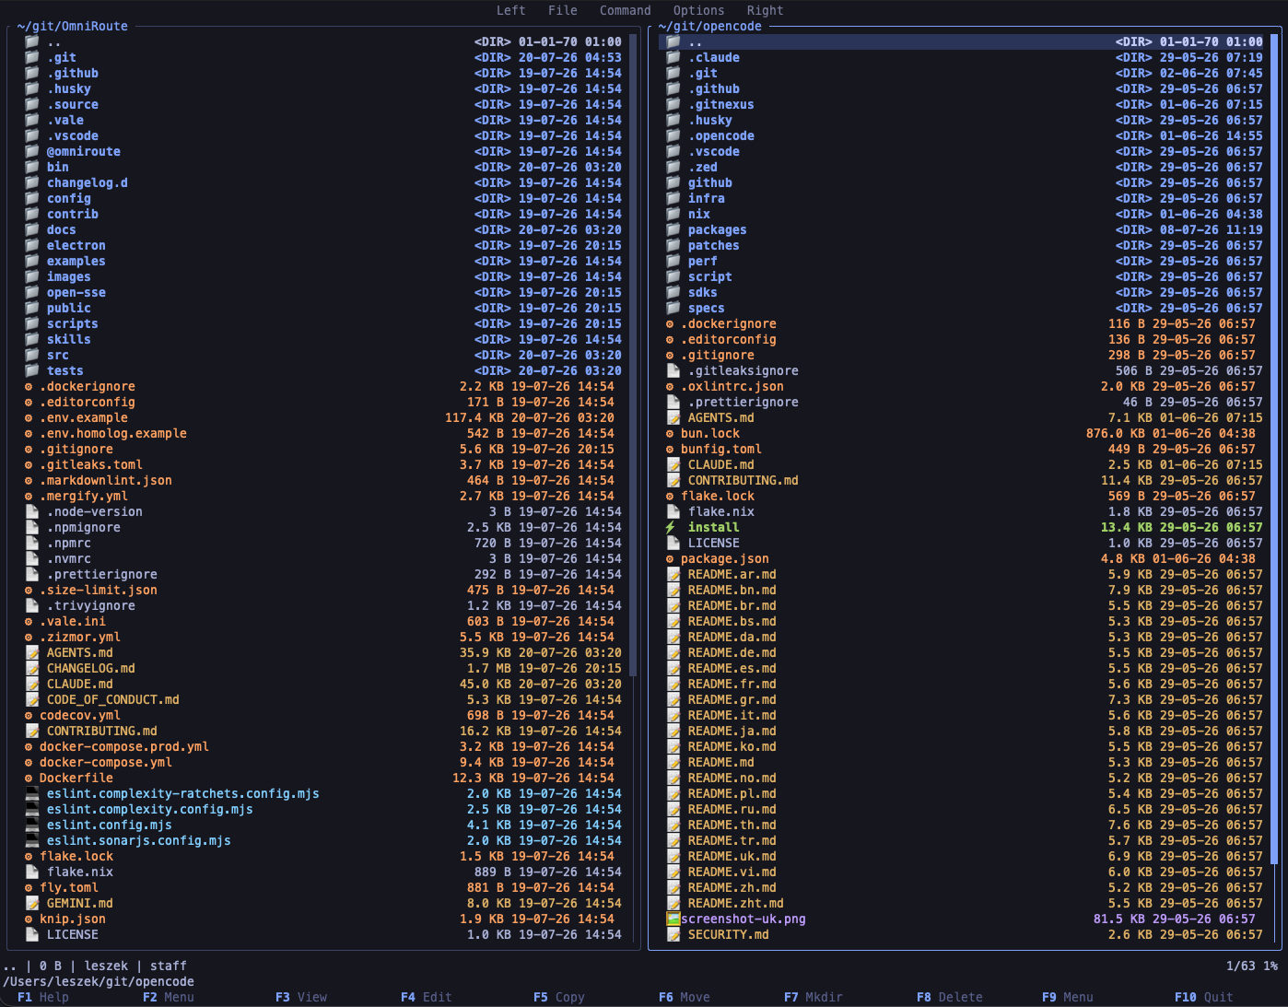Click the config icon beside knip.json
This screenshot has height=1007, width=1288.
[x=29, y=919]
